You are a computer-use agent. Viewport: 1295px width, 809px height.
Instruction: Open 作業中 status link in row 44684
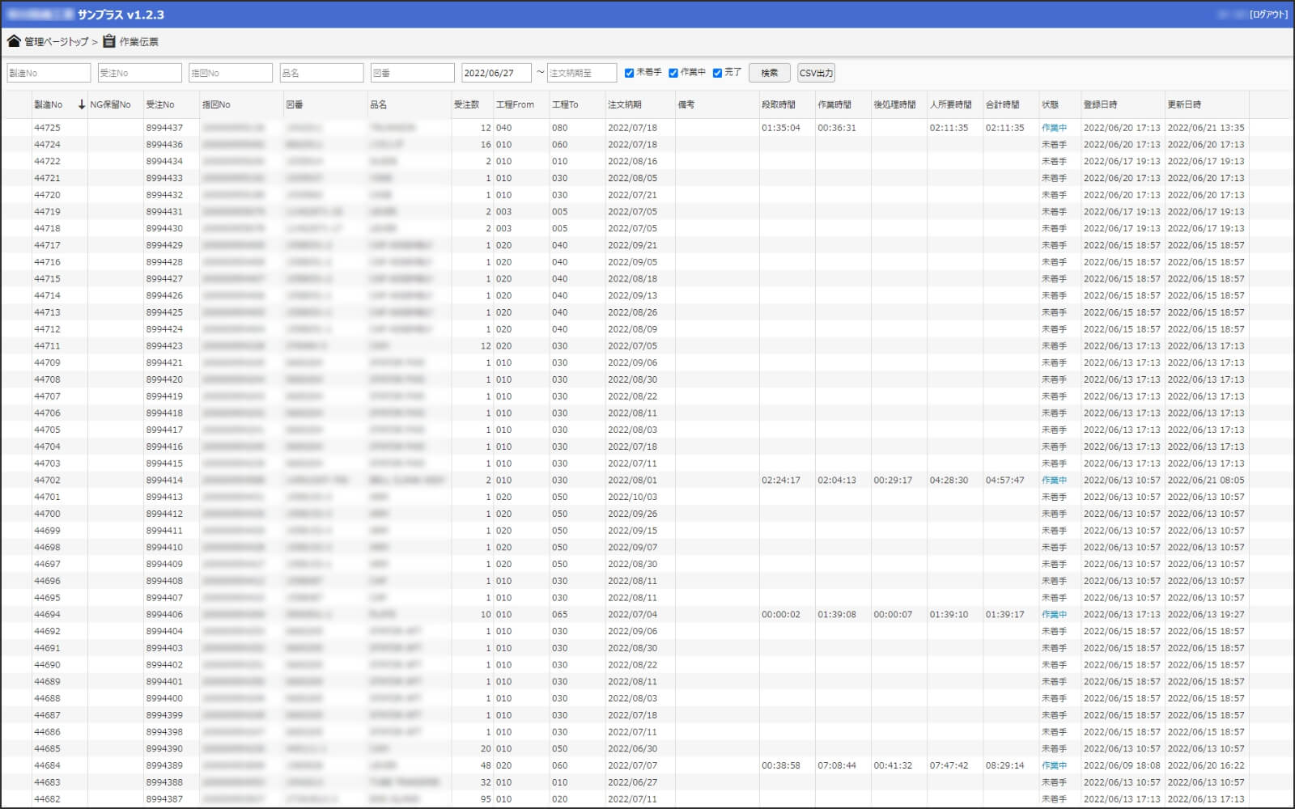[x=1054, y=765]
